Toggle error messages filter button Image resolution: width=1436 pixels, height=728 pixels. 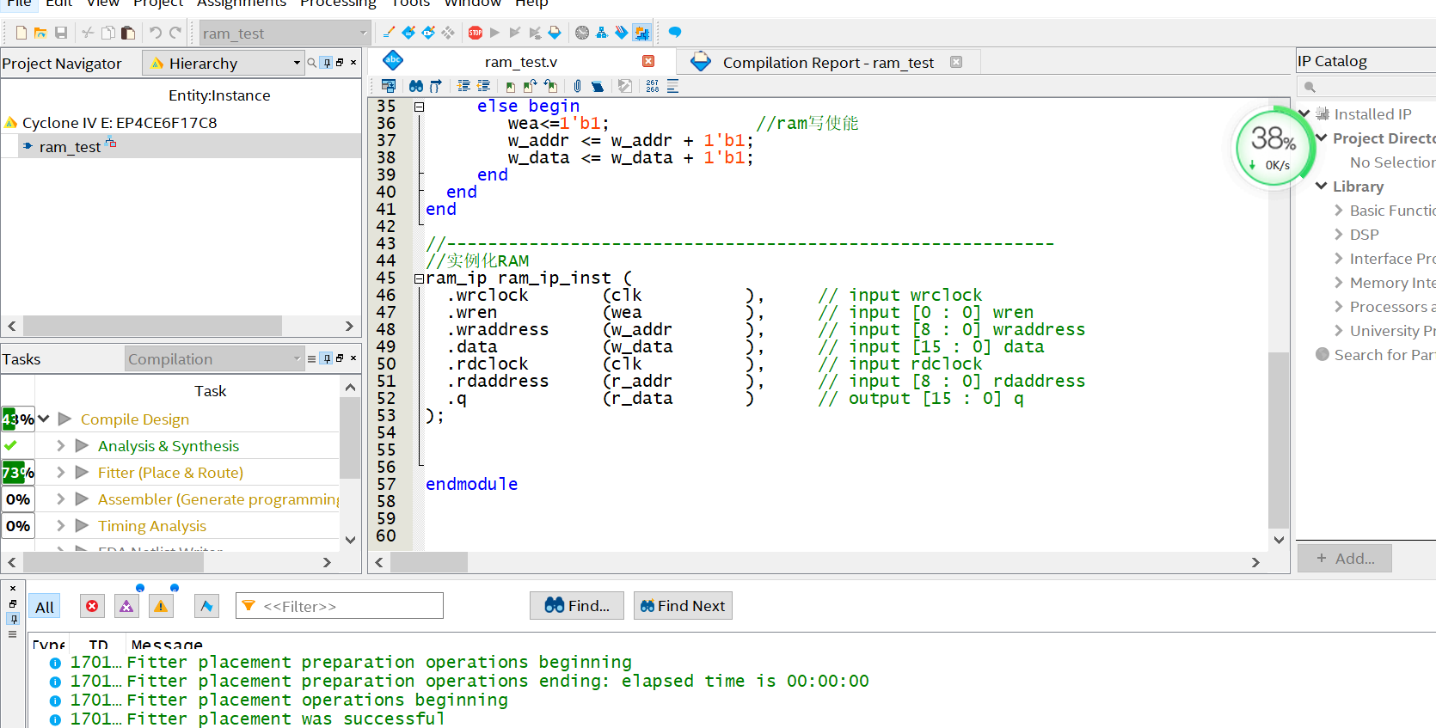point(92,607)
